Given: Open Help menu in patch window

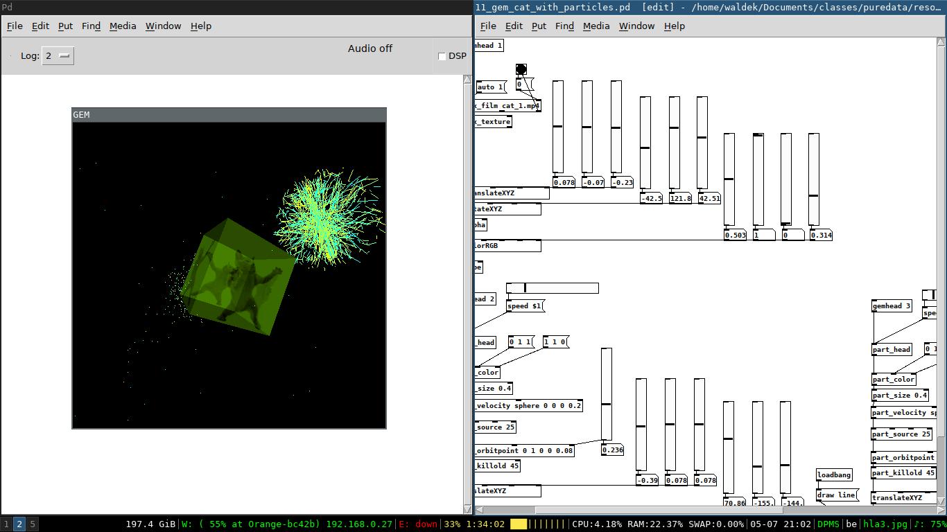Looking at the screenshot, I should (x=675, y=26).
